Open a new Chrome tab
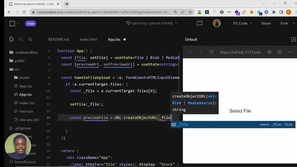 (67, 4)
